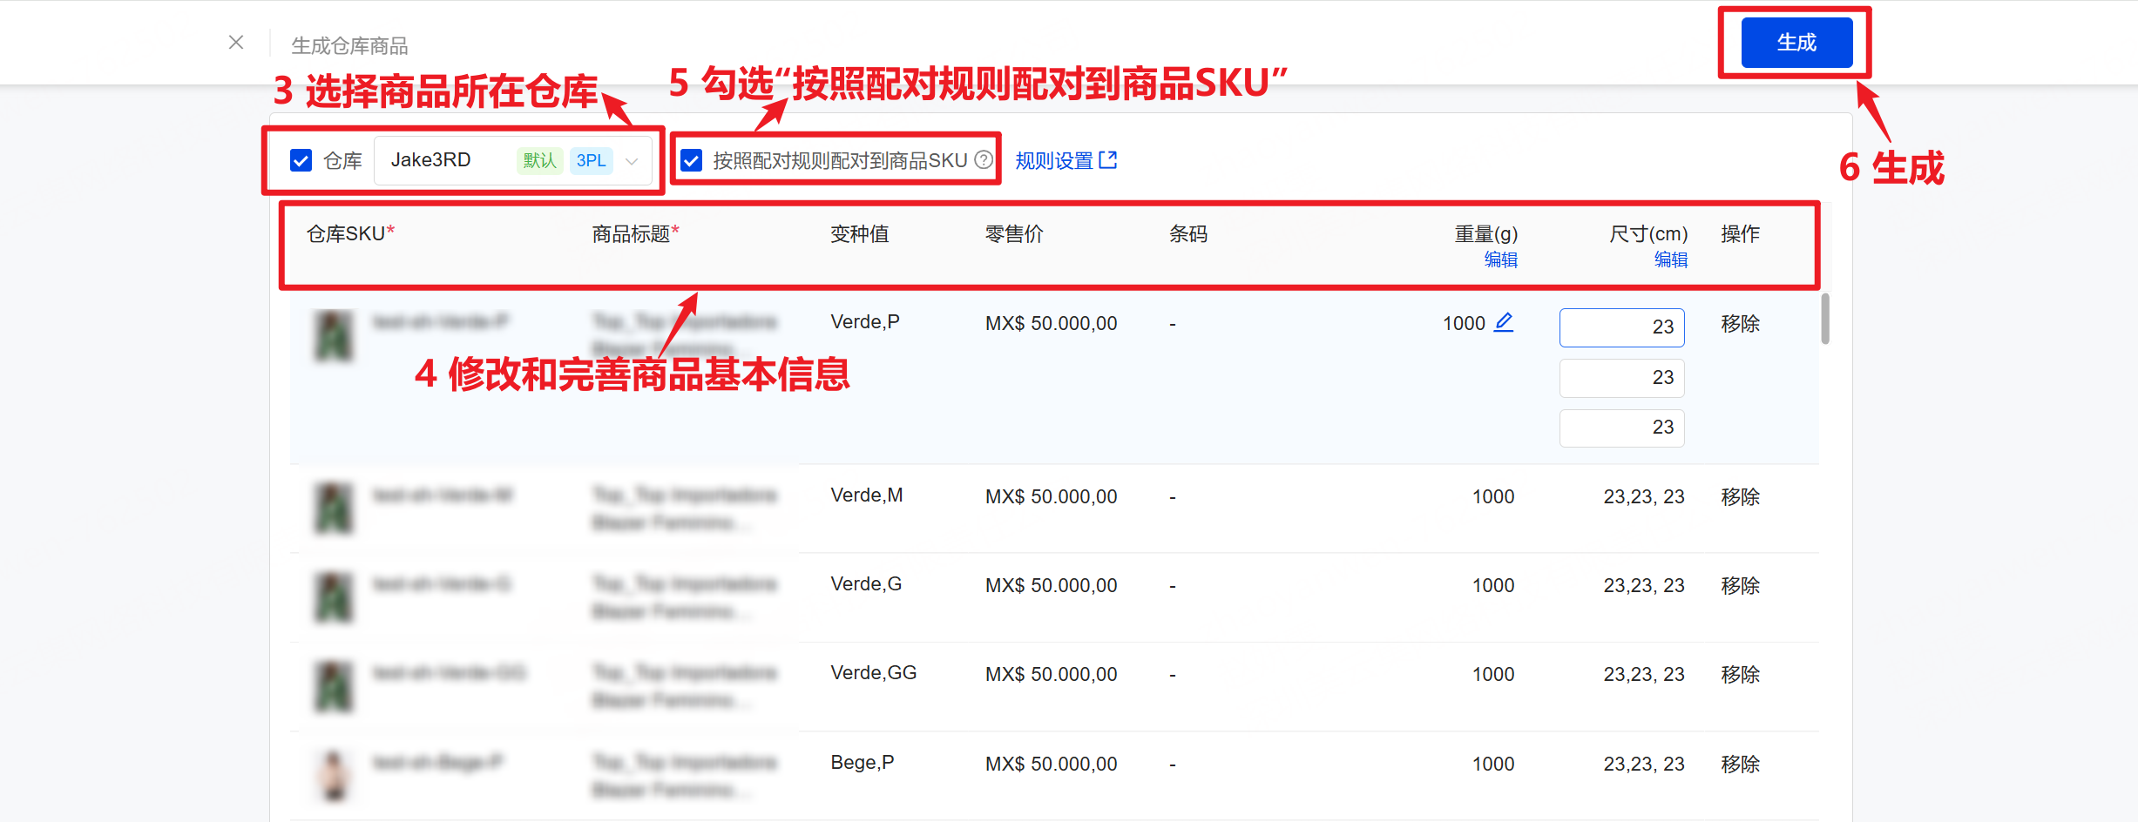
Task: Toggle the 仓库 checkbox
Action: coord(301,160)
